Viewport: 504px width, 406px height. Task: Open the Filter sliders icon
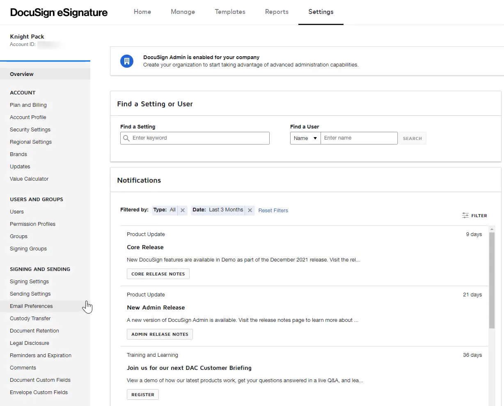tap(465, 216)
